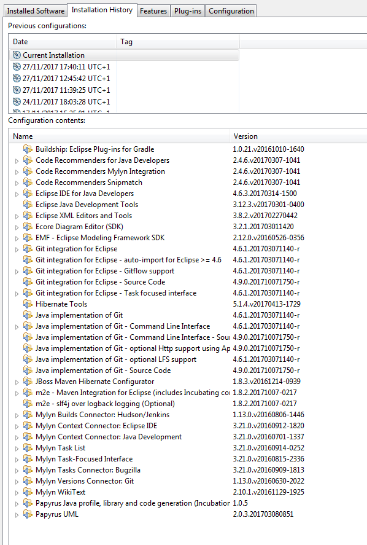Click version 2.12.0.v20160526-0356

click(x=268, y=238)
